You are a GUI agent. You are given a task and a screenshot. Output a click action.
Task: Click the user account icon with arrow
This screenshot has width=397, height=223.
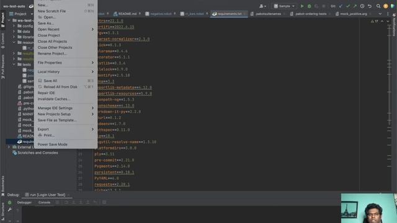click(x=262, y=6)
